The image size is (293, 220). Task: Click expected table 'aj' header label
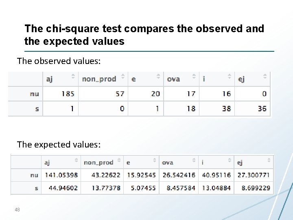click(x=47, y=163)
